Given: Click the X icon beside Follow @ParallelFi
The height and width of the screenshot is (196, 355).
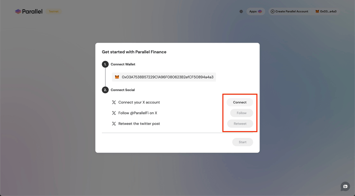Looking at the screenshot, I should [114, 113].
